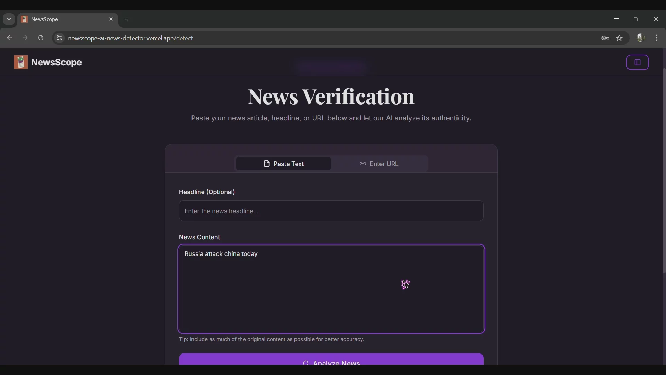666x375 pixels.
Task: Click inside the News Content text area
Action: point(331,289)
